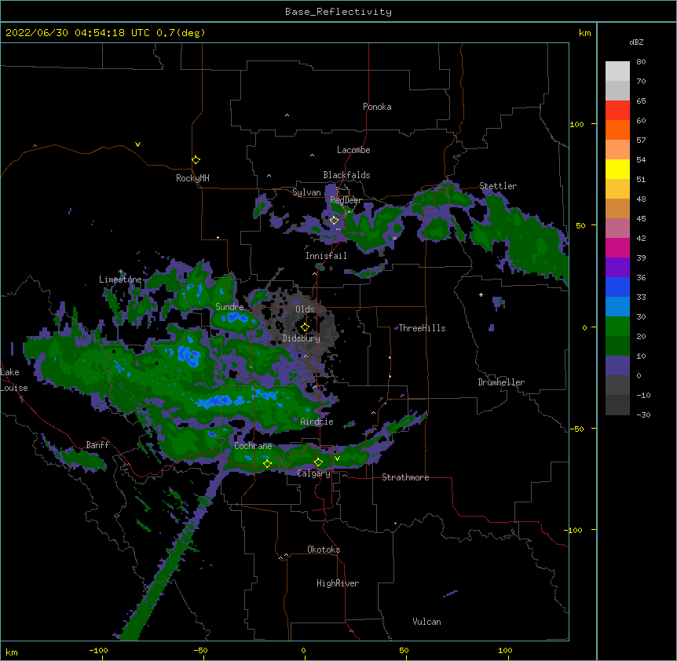Screen dimensions: 677x661
Task: Click the HighRiver city label
Action: pos(338,583)
